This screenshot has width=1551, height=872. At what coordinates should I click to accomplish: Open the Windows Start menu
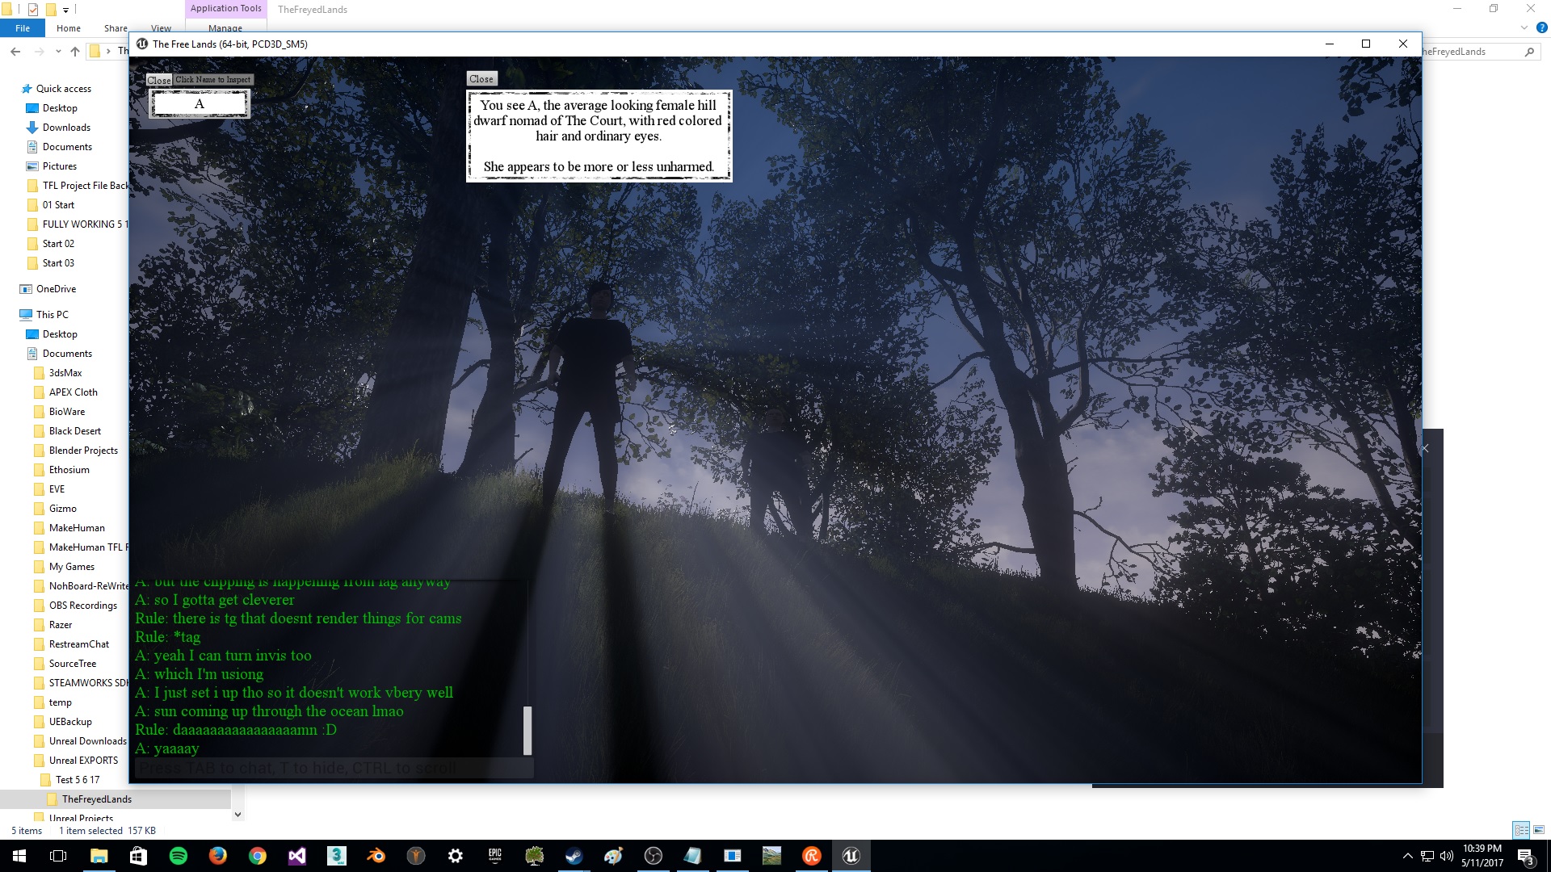[19, 856]
